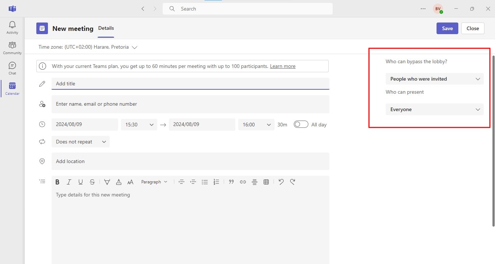This screenshot has height=264, width=495.
Task: Increase indent of the text
Action: click(193, 182)
